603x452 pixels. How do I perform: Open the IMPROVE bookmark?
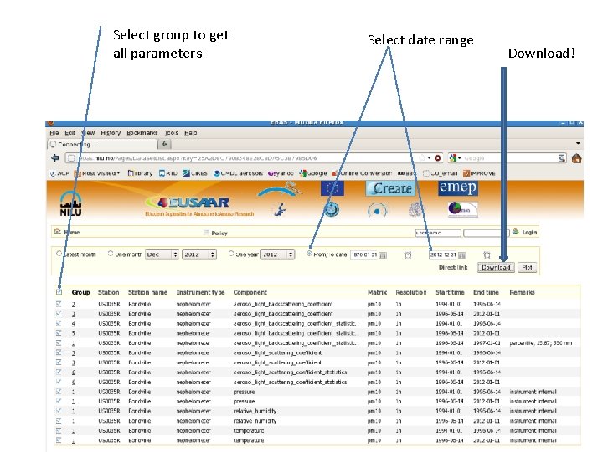479,173
